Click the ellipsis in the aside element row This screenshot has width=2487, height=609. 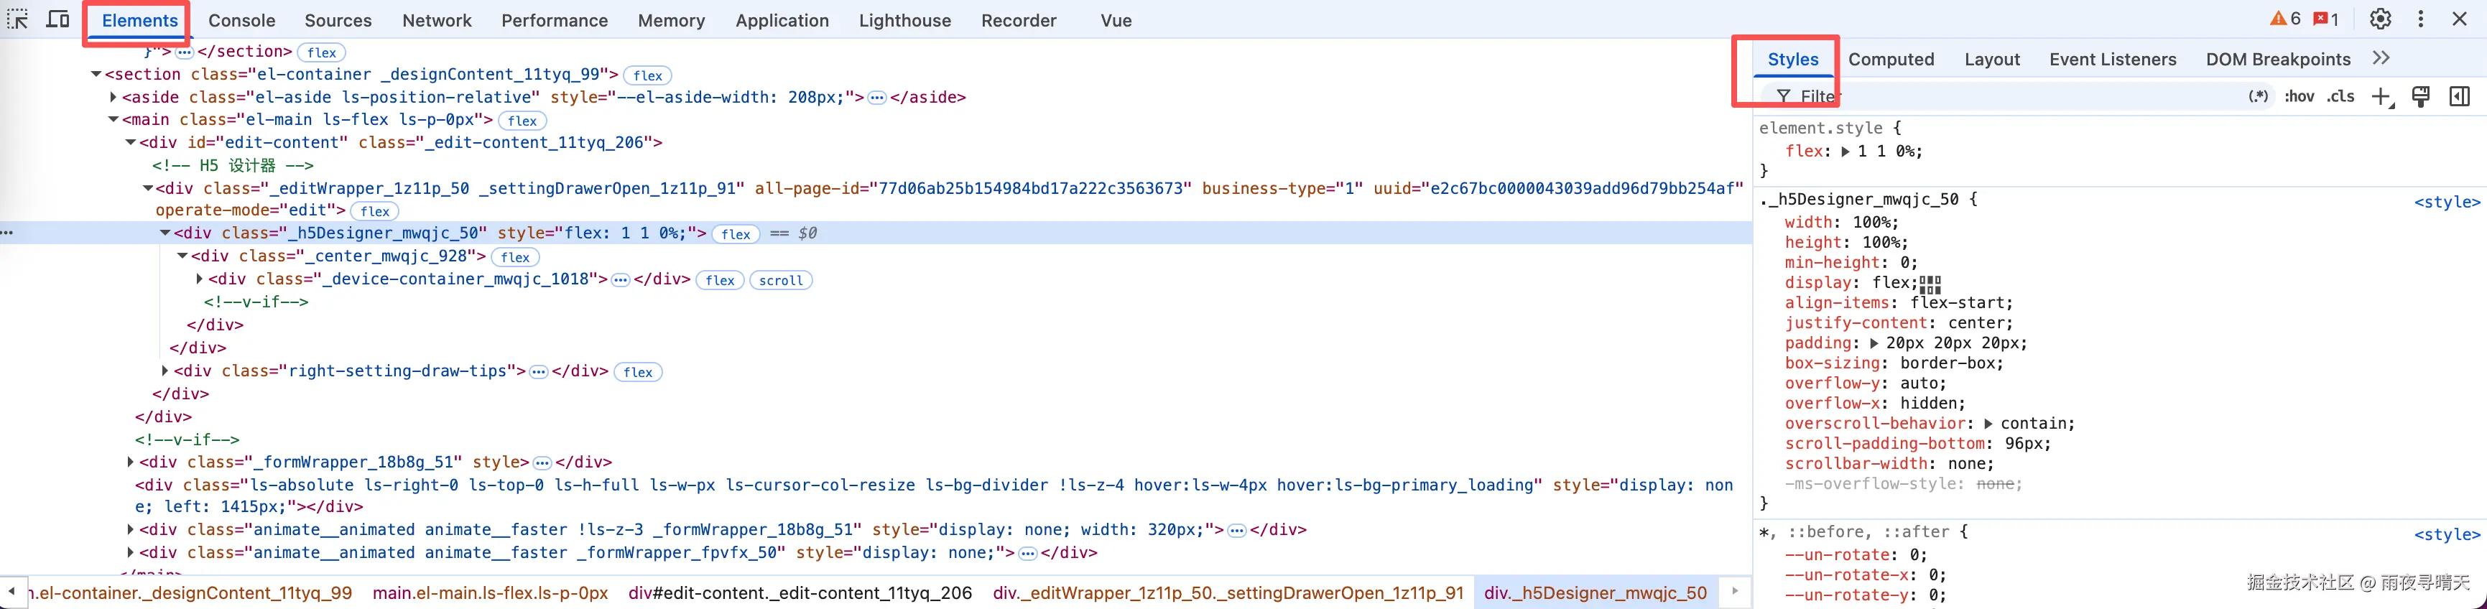click(876, 98)
